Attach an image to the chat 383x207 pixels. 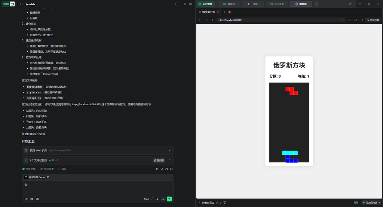tap(37, 199)
